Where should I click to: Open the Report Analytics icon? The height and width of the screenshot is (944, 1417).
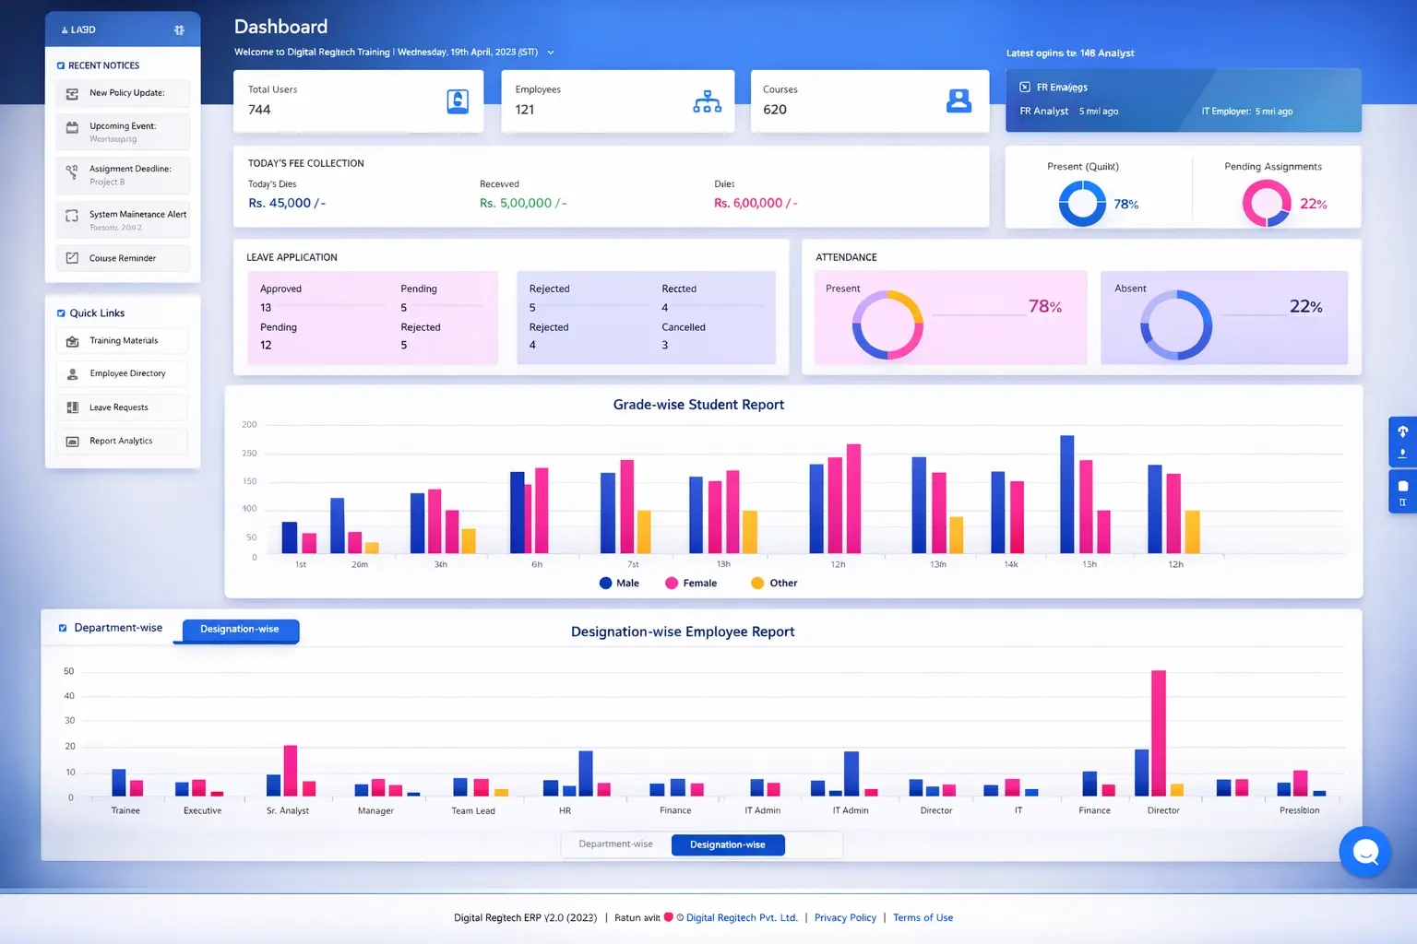click(71, 441)
